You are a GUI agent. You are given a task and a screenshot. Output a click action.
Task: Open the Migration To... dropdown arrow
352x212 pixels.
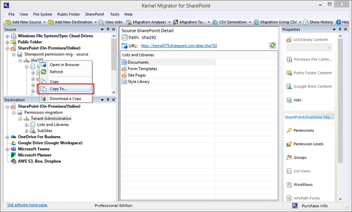pos(208,22)
